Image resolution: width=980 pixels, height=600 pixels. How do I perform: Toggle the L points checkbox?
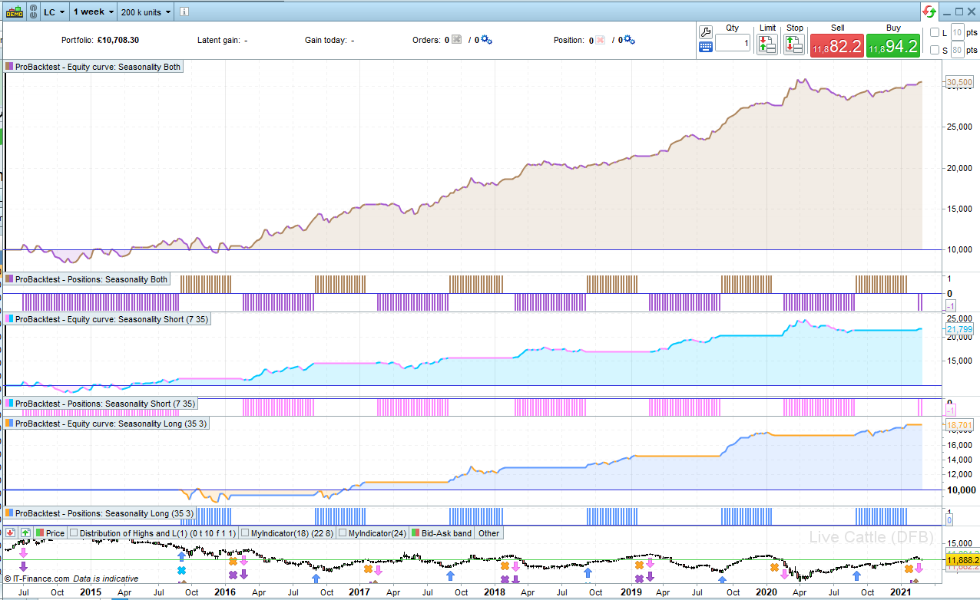coord(935,32)
